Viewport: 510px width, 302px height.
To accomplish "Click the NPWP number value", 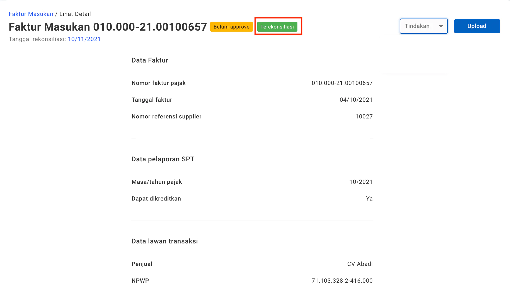I will point(342,281).
